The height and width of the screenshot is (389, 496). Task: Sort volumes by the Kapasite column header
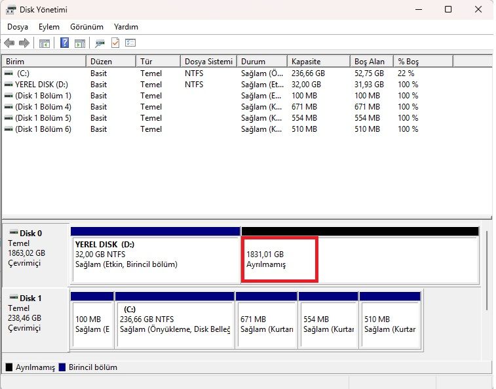(x=318, y=62)
